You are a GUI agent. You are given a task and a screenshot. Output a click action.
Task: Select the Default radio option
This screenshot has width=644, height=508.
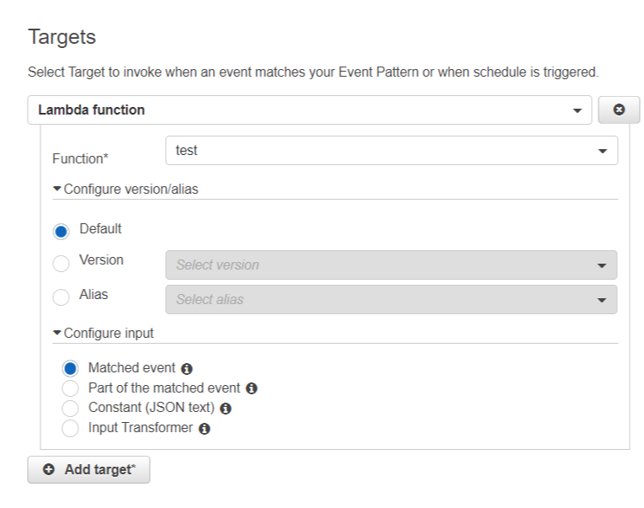tap(61, 231)
